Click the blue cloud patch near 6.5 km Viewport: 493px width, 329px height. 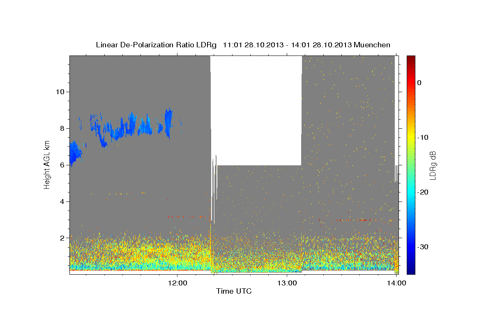tap(75, 153)
